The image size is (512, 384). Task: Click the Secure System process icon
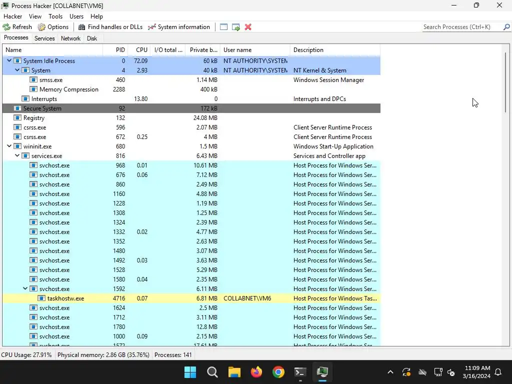[x=17, y=108]
